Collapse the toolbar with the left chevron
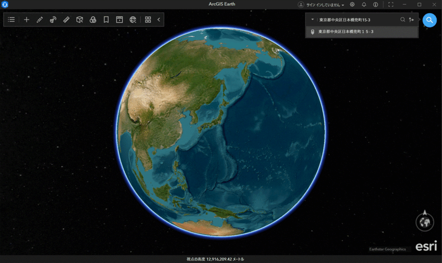442x263 pixels. pos(159,20)
